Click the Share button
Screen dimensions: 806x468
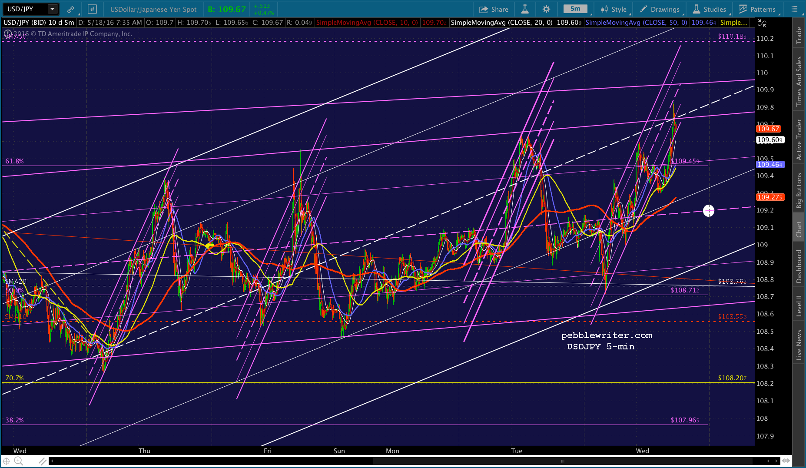494,9
